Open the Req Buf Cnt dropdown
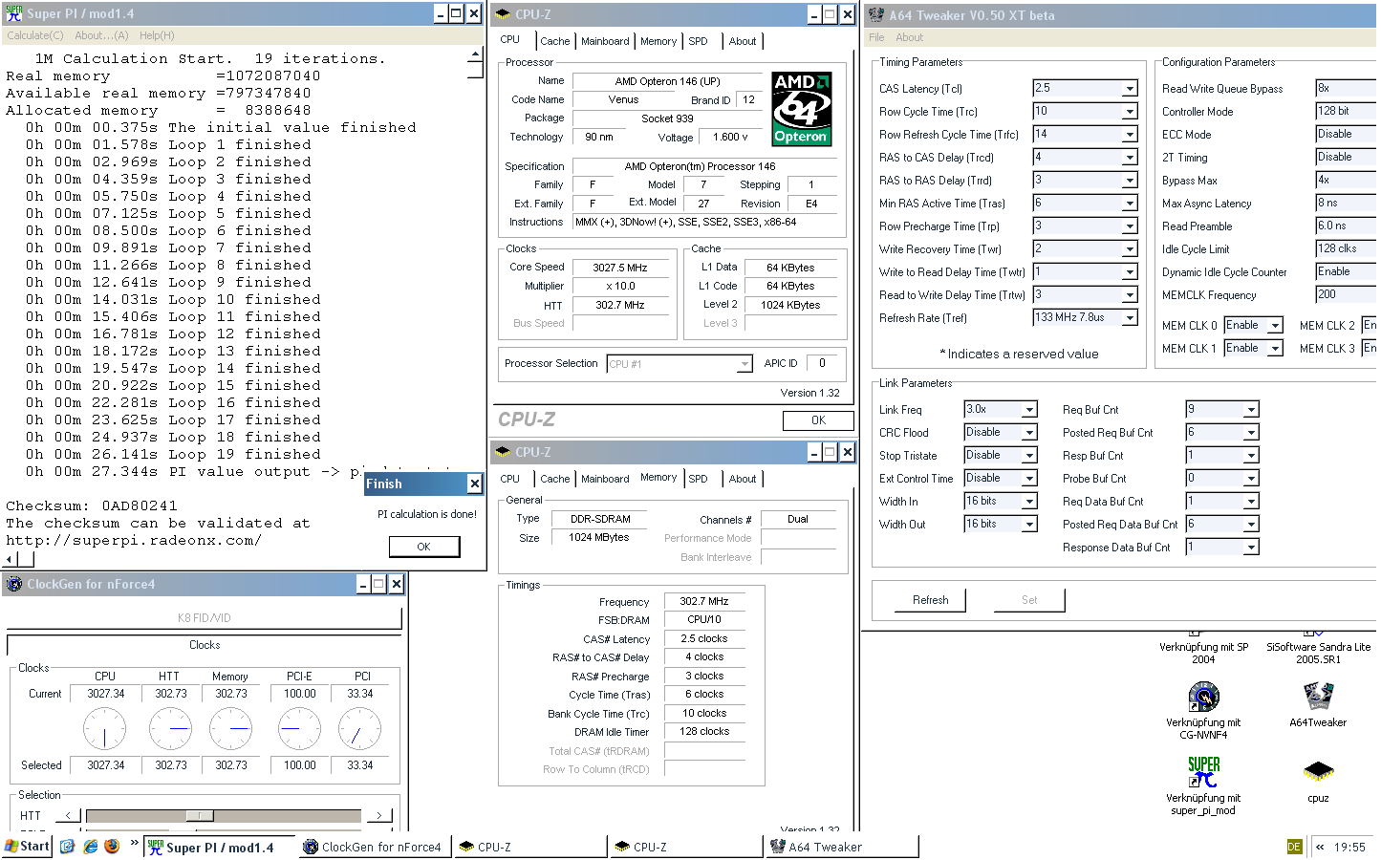Viewport: 1381px width, 860px height. pyautogui.click(x=1251, y=409)
